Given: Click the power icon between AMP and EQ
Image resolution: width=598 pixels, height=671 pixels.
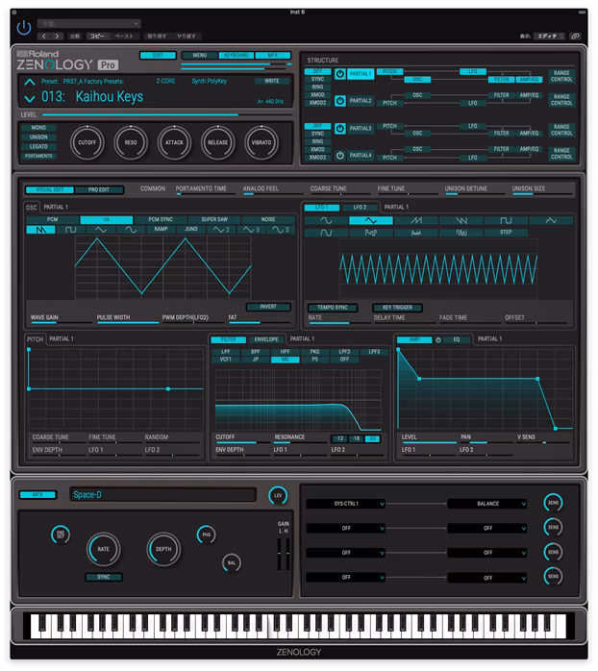Looking at the screenshot, I should [438, 339].
